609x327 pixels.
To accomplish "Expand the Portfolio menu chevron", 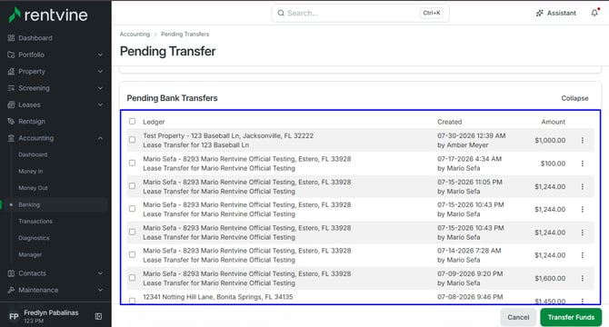I will coord(100,54).
